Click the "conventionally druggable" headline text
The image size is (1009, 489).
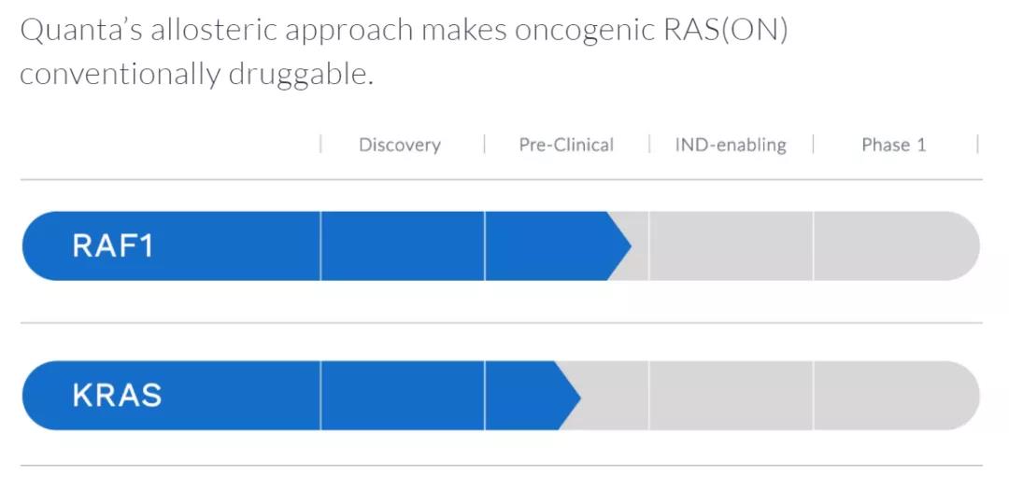[196, 74]
